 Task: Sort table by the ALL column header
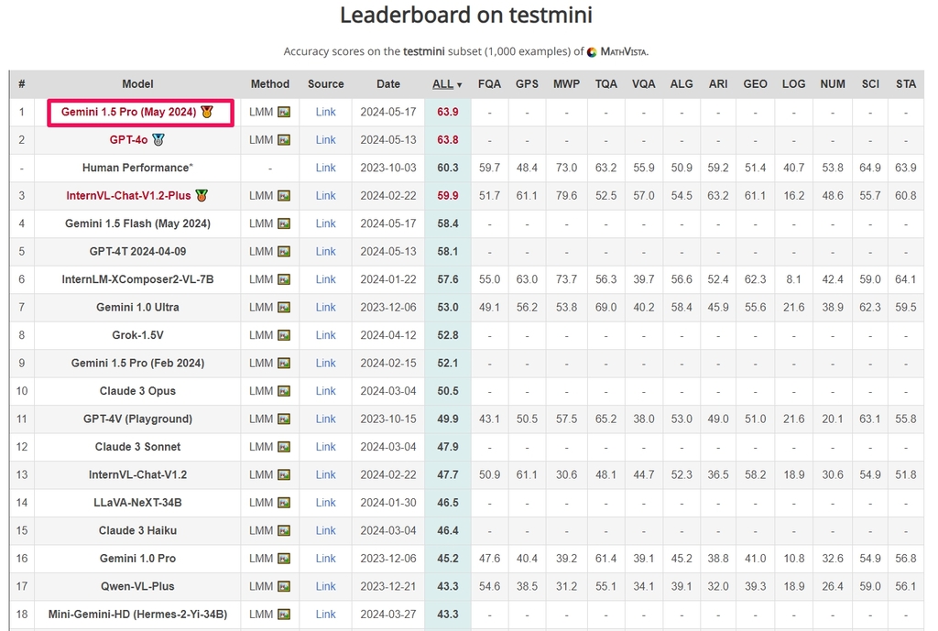(447, 83)
